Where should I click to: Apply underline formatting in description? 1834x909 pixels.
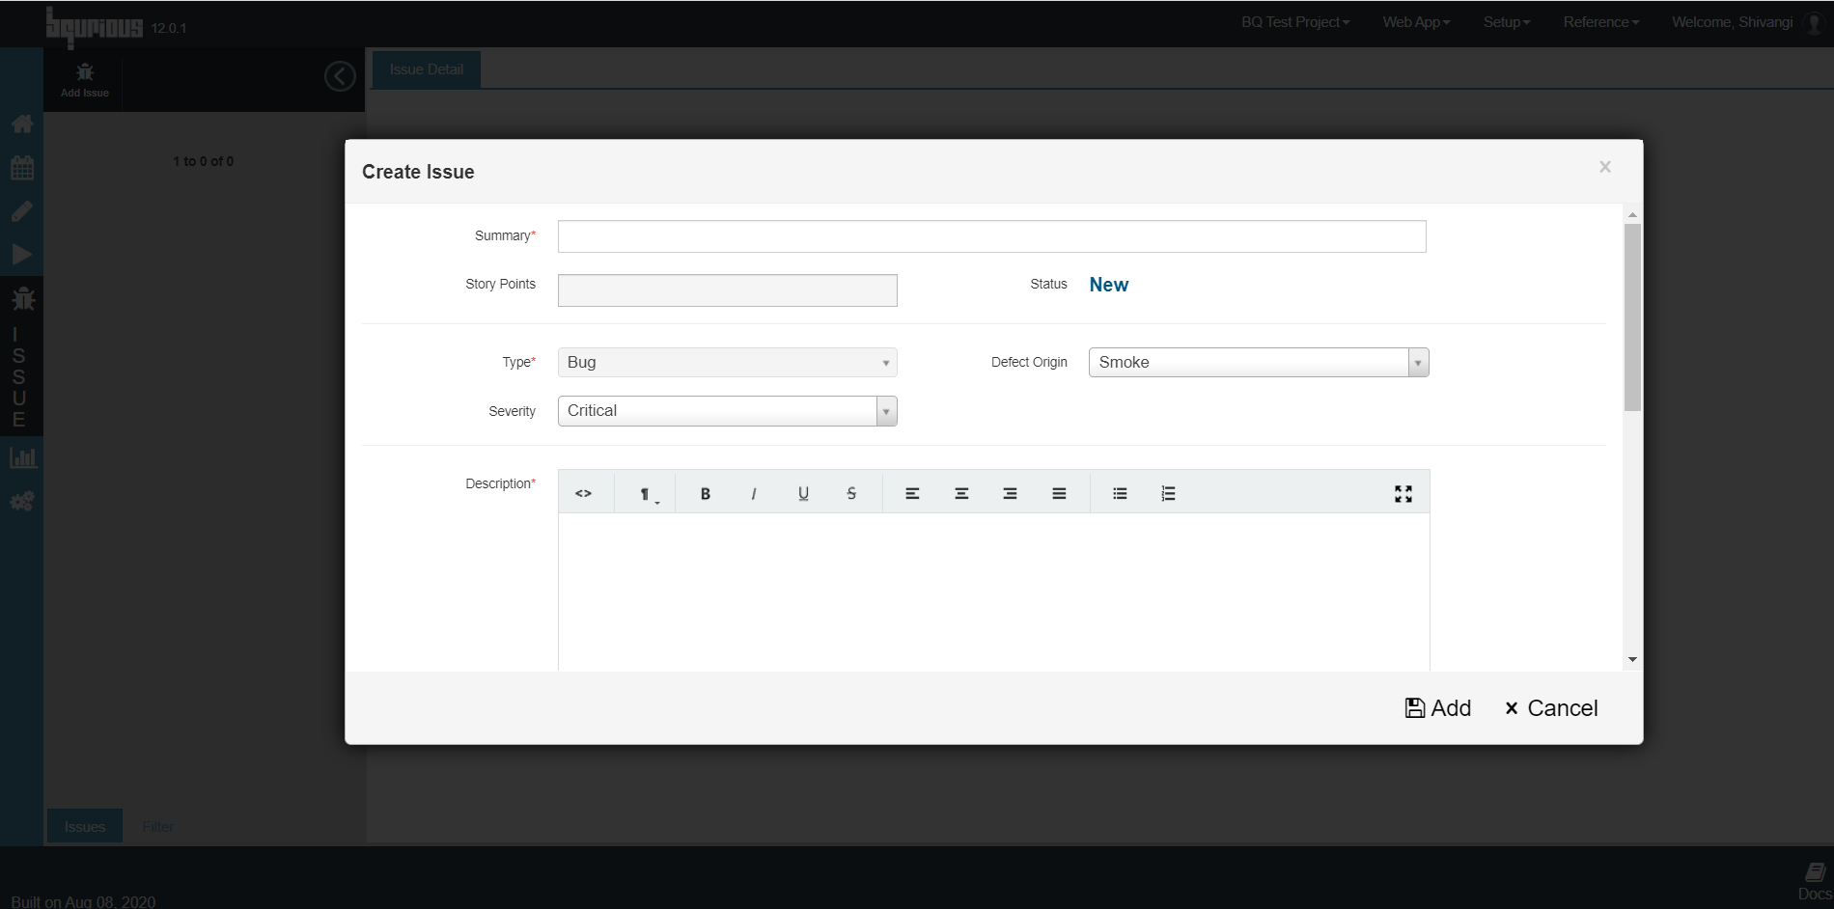coord(803,493)
